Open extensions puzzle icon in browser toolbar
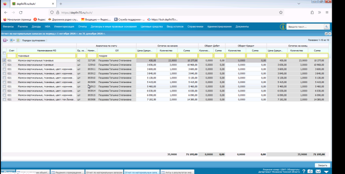This screenshot has height=174, width=345. pyautogui.click(x=312, y=13)
